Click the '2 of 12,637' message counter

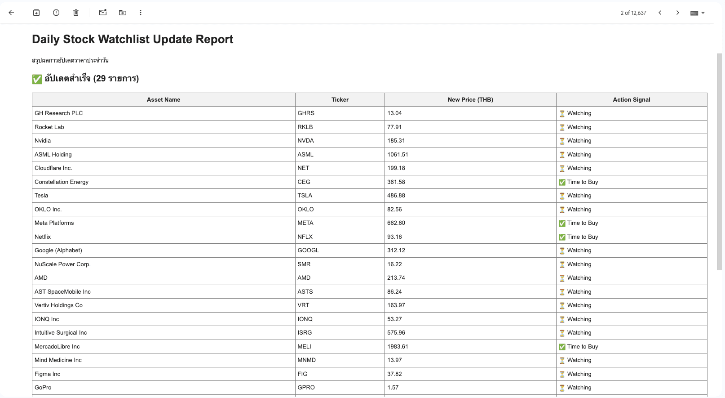pos(633,13)
